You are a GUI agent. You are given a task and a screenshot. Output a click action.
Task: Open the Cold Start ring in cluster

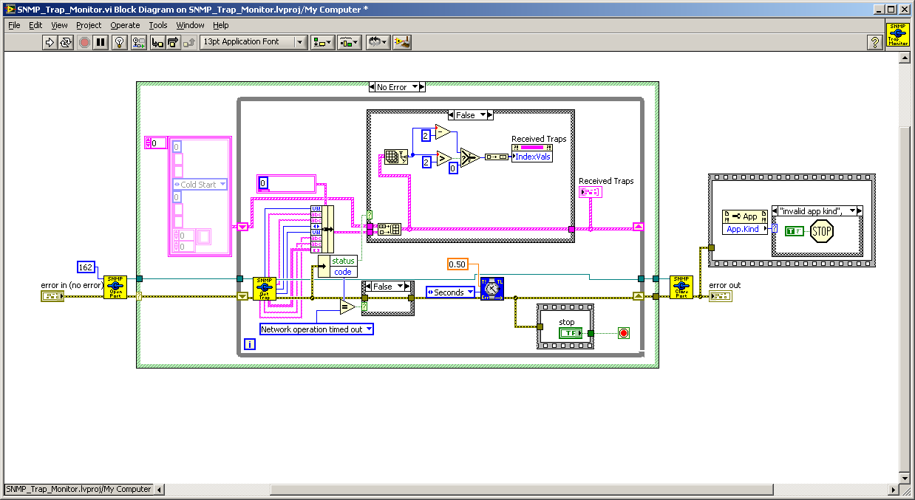(x=200, y=185)
